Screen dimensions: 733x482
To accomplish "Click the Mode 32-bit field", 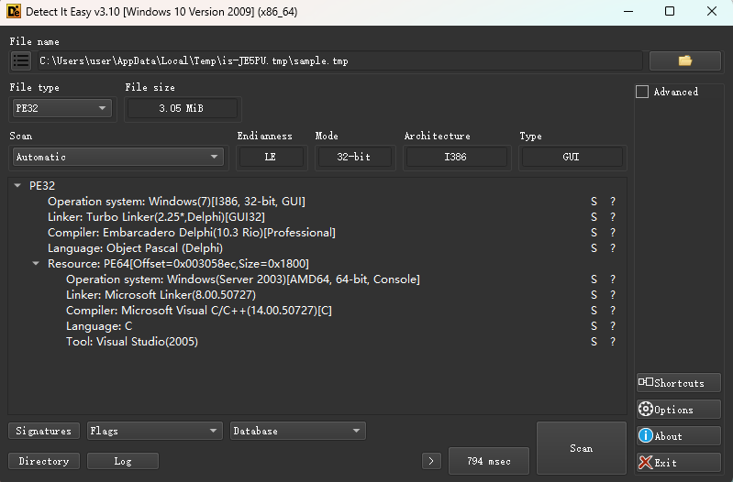I will [354, 157].
